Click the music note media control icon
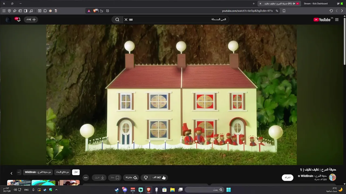Viewport: 346px width, 194px height. (31, 11)
